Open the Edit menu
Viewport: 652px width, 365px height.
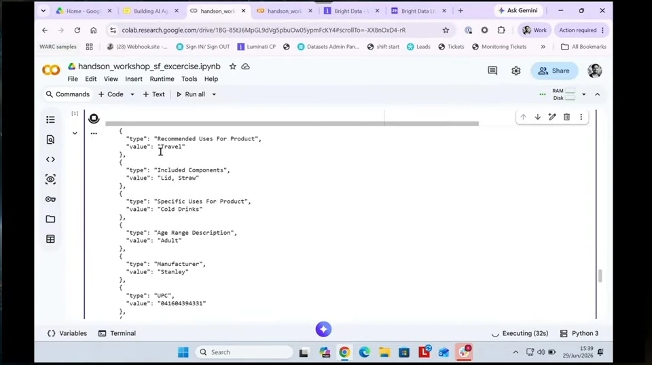90,79
